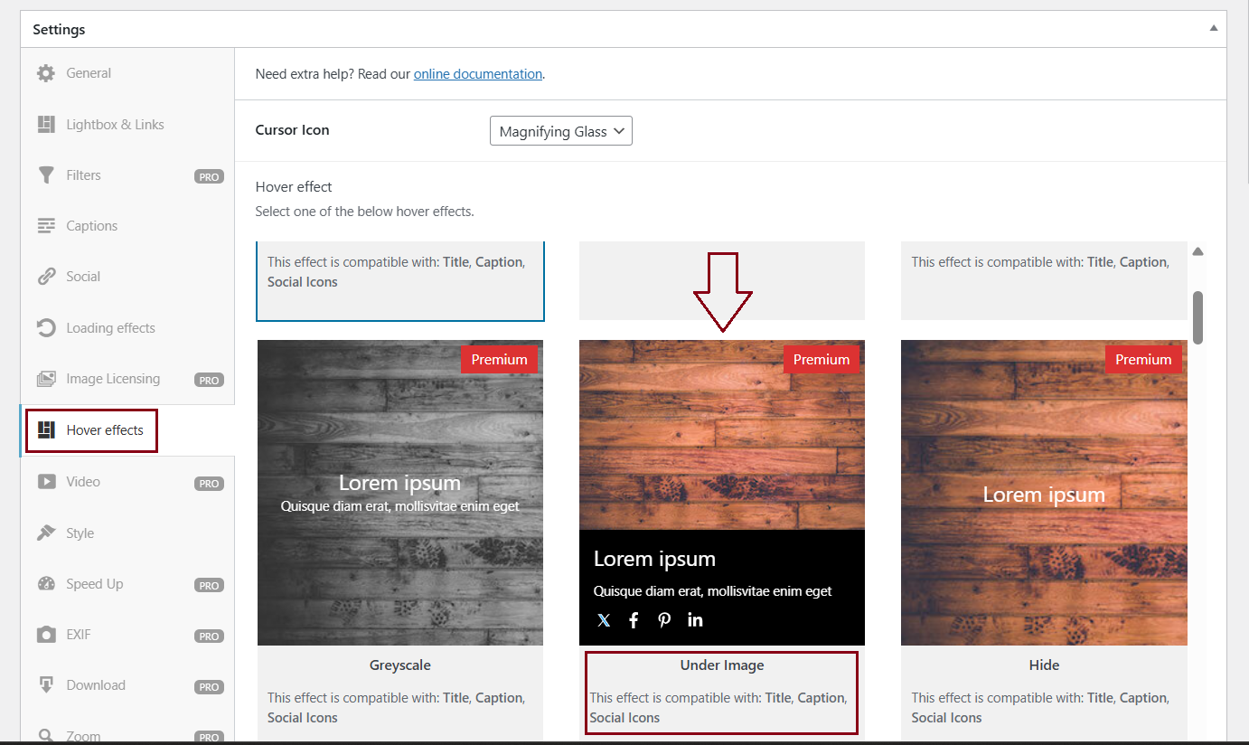The width and height of the screenshot is (1249, 745).
Task: Click the Loading effects refresh icon
Action: tap(46, 328)
